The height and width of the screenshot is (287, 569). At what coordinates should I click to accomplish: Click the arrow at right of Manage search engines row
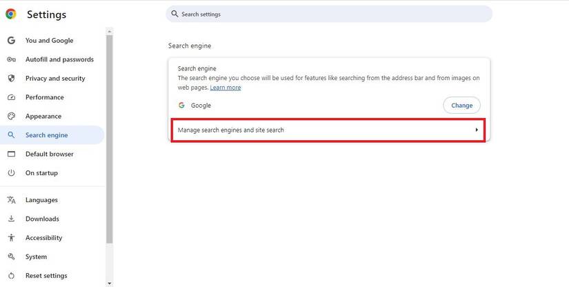[x=477, y=130]
